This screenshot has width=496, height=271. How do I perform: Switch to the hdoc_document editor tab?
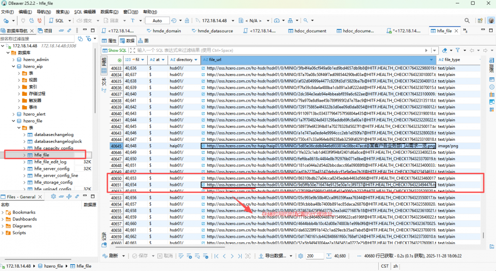310,31
